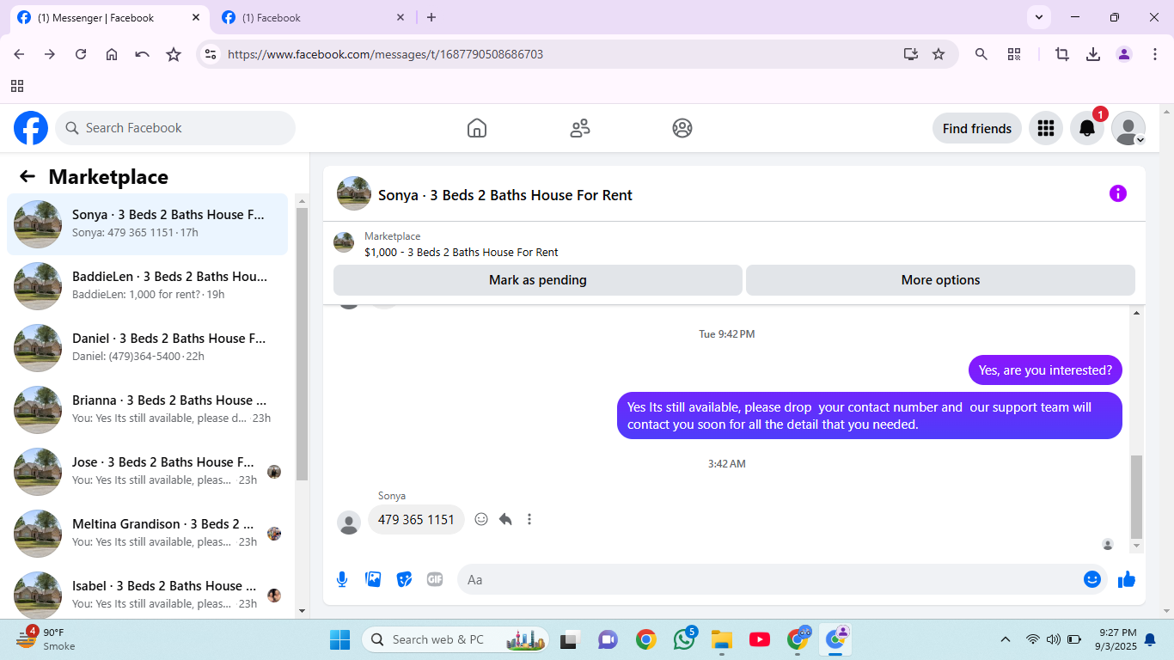Open the apps grid in bookmarks bar

click(17, 86)
